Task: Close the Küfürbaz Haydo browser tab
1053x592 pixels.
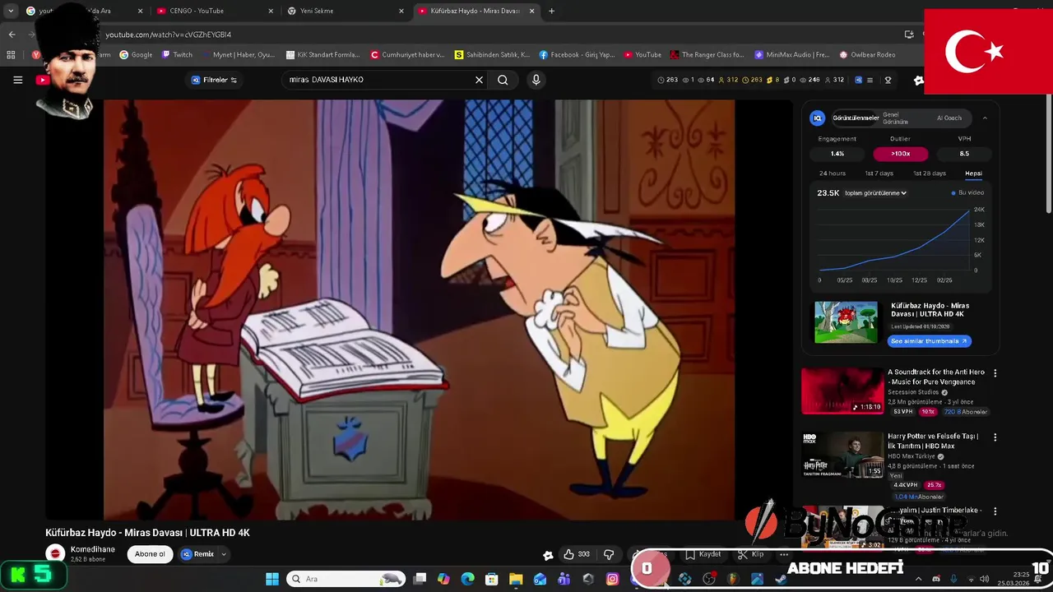Action: pos(531,11)
